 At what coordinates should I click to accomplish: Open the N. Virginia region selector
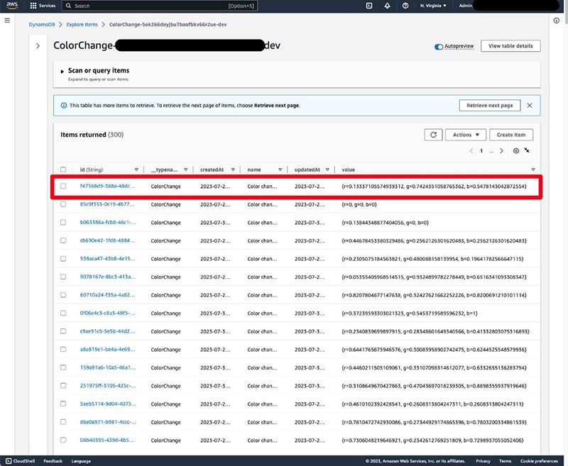[433, 6]
